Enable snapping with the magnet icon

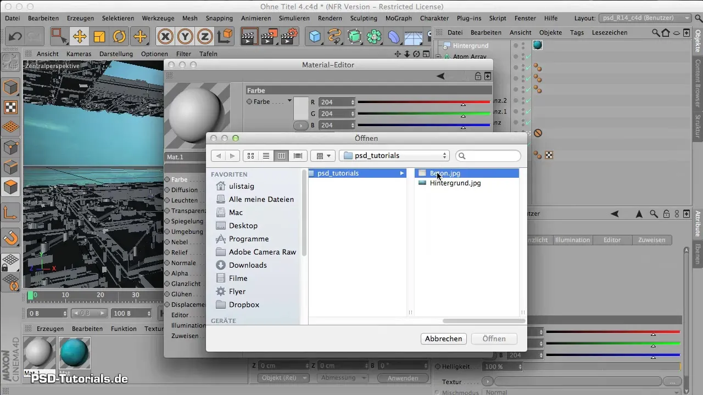11,239
